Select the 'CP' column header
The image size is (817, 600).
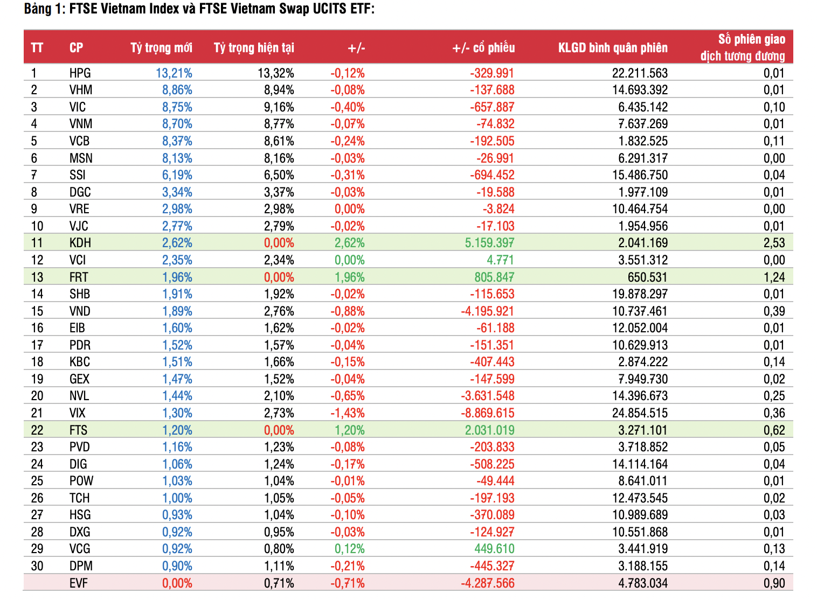(x=76, y=48)
